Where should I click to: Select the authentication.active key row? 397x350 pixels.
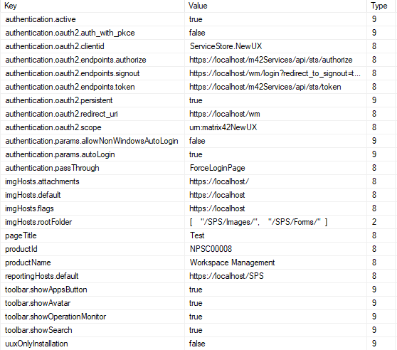pyautogui.click(x=41, y=19)
